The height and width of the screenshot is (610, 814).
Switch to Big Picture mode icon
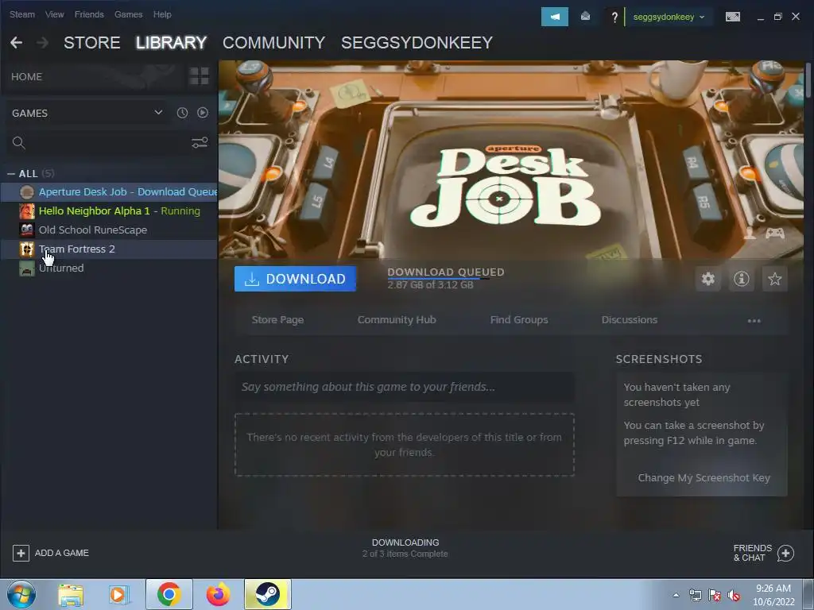(732, 17)
